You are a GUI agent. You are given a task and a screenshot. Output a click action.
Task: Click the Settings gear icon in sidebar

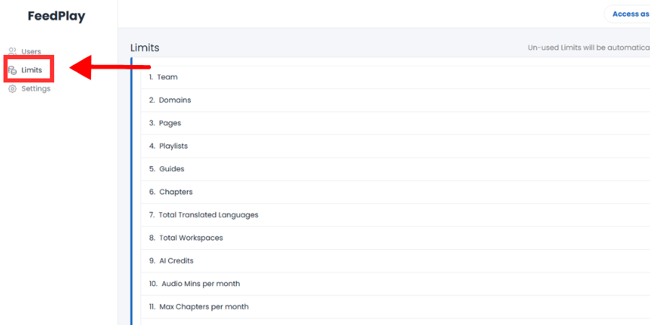pos(12,89)
